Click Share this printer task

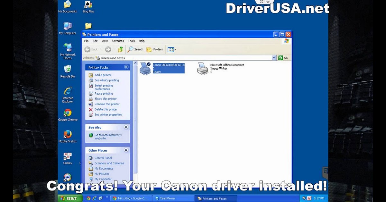click(x=106, y=99)
